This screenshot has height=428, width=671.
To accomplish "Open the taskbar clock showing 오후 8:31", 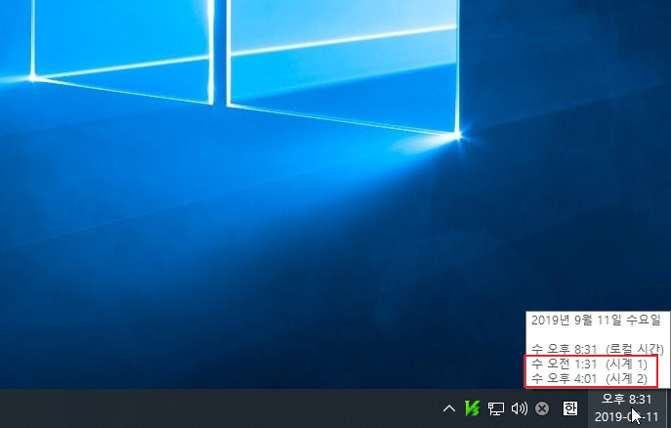I will (x=626, y=408).
